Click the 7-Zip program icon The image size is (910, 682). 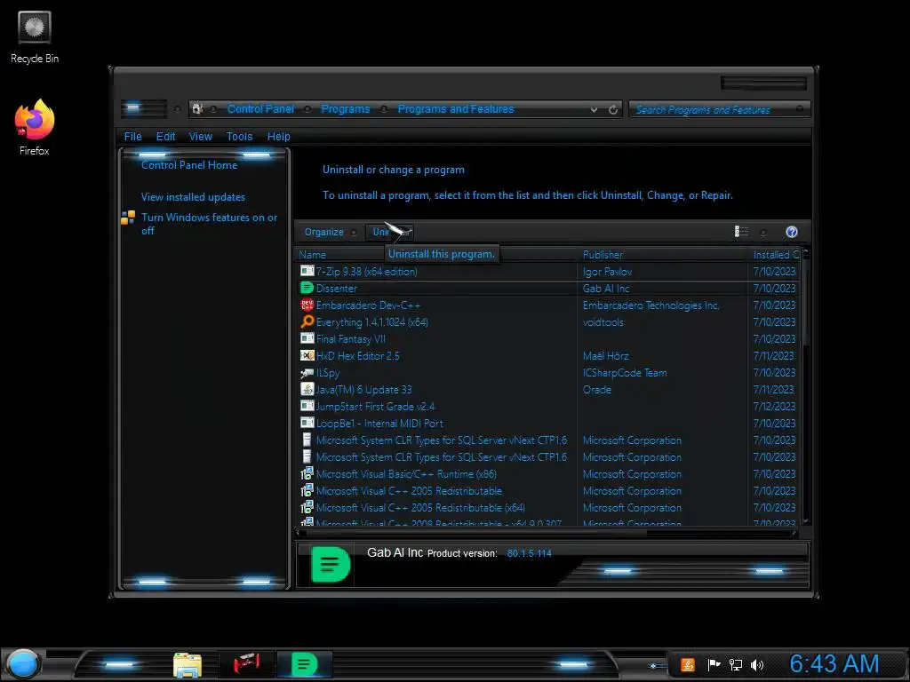[307, 271]
